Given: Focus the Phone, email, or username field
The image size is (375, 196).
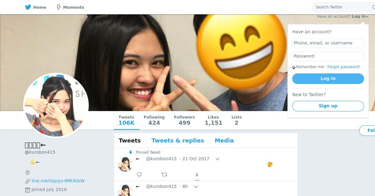Looking at the screenshot, I should [328, 43].
